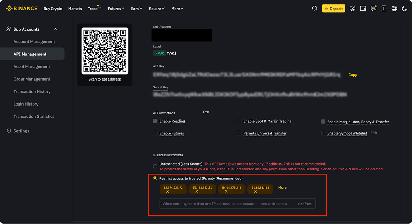Screen dimensions: 412x224
Task: Open search with the magnifier icon
Action: (x=314, y=8)
